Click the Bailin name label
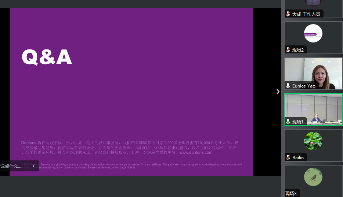The image size is (343, 197). pyautogui.click(x=298, y=157)
